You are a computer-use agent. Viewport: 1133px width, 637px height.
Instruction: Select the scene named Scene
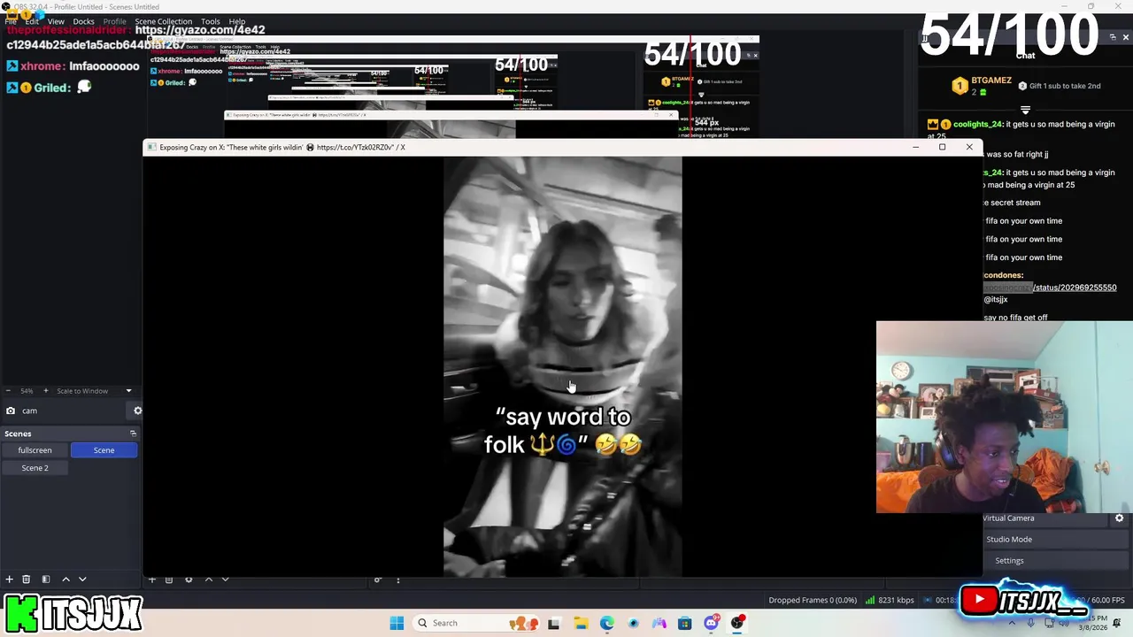[x=104, y=450]
